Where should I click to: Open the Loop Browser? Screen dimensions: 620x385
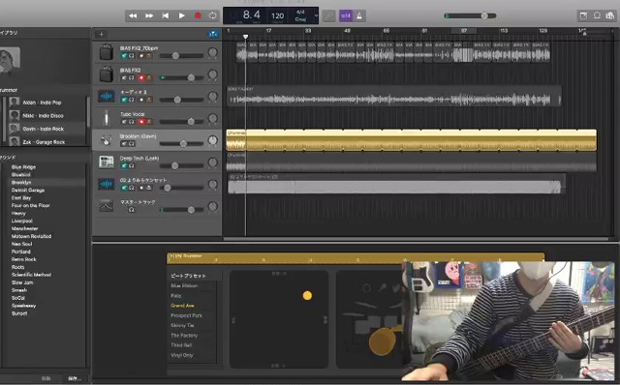(597, 15)
